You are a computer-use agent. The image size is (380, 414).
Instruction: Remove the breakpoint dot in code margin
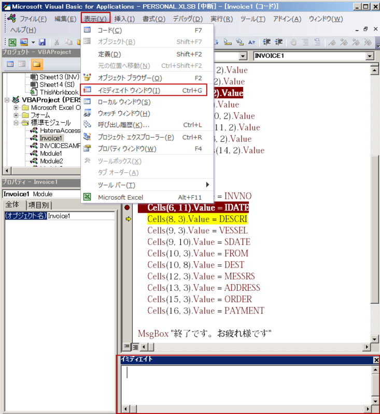pos(127,208)
